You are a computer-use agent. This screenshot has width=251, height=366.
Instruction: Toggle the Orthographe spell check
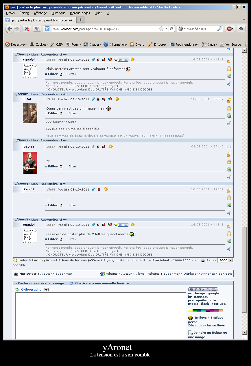(31, 290)
